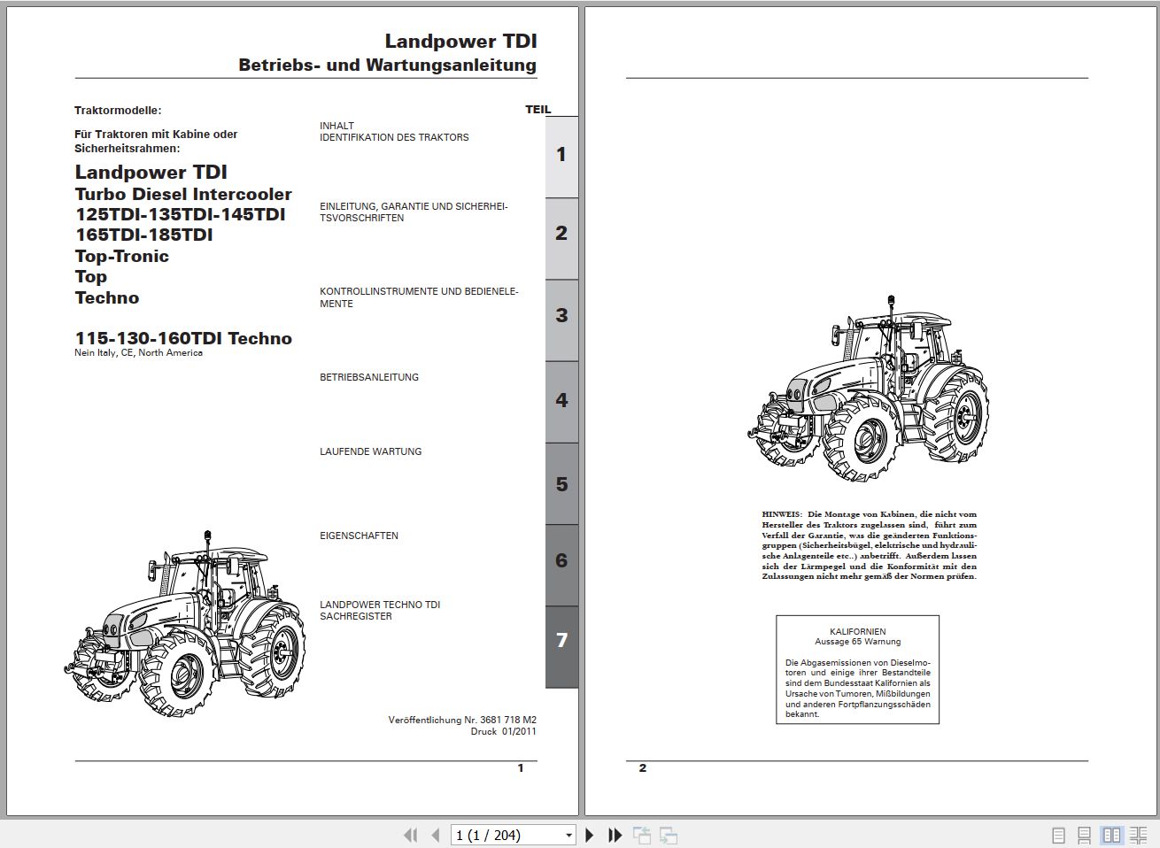Switch to single page view
Image resolution: width=1160 pixels, height=848 pixels.
pyautogui.click(x=1056, y=834)
